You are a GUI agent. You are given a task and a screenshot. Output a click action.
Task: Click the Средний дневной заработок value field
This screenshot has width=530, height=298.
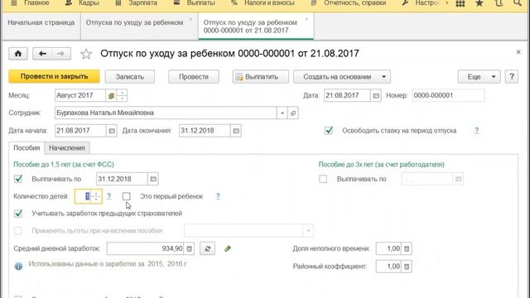click(146, 248)
